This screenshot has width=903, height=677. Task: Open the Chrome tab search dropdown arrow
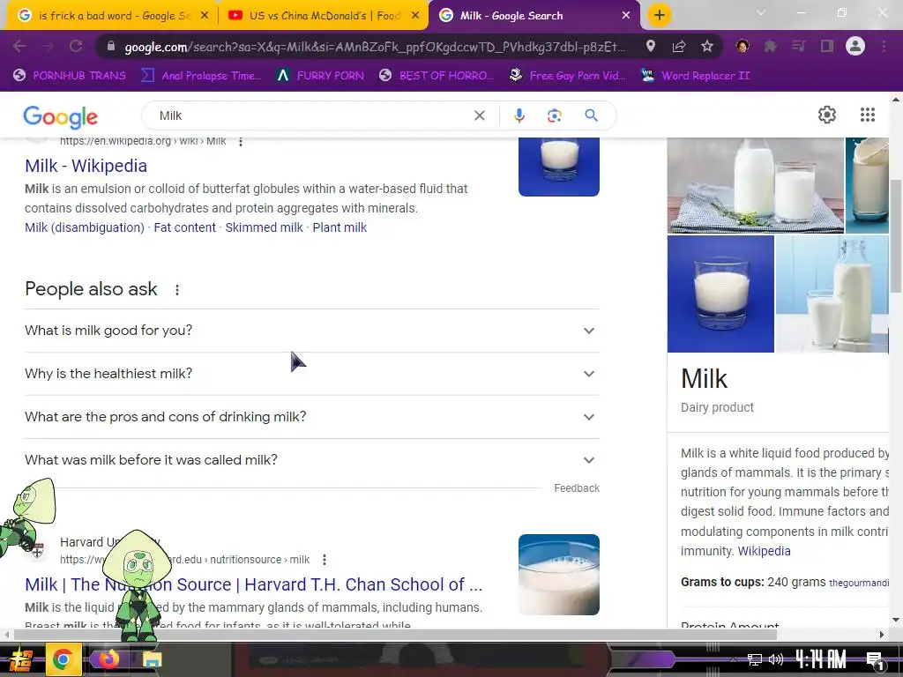point(761,12)
